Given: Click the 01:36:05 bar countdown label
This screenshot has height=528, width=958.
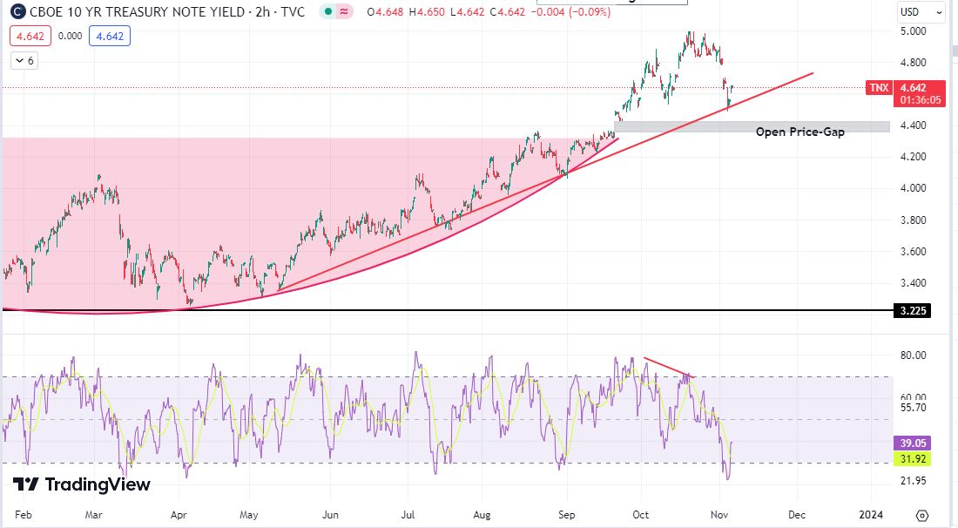Looking at the screenshot, I should [921, 100].
